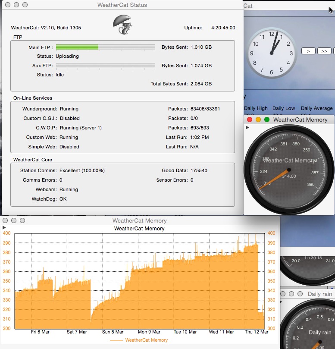Click the WeatherCat Memory legend label
The image size is (335, 349).
pos(146,340)
